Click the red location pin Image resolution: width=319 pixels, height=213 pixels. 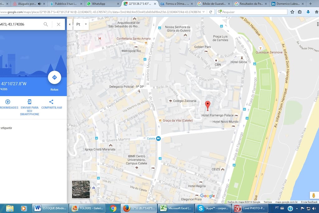click(x=207, y=106)
